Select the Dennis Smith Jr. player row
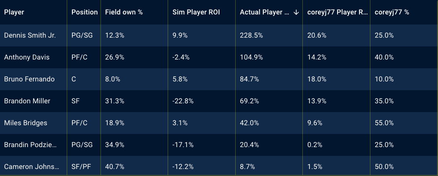Viewport: 438px width, 176px height. [30, 35]
